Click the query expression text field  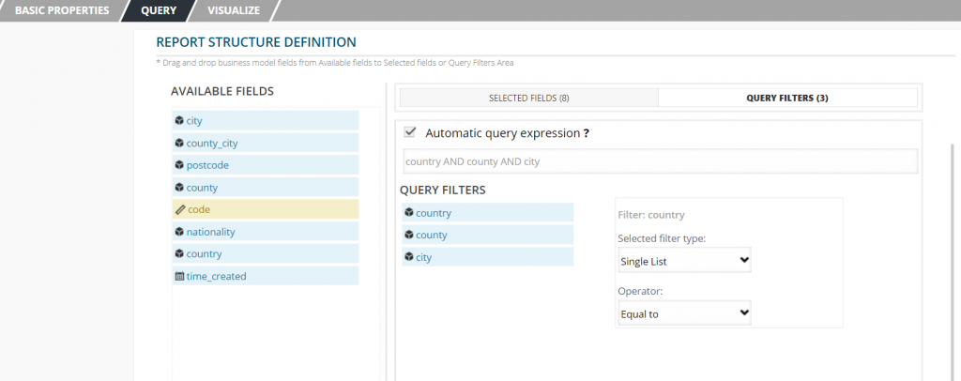pyautogui.click(x=661, y=161)
